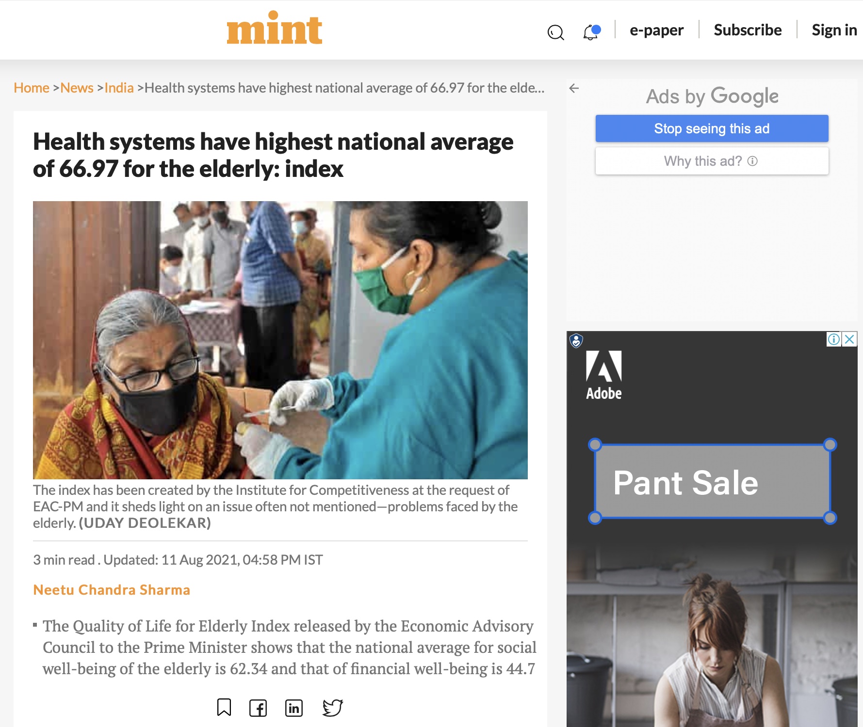Go to the Home breadcrumb
Screen dimensions: 863x727
click(x=32, y=88)
